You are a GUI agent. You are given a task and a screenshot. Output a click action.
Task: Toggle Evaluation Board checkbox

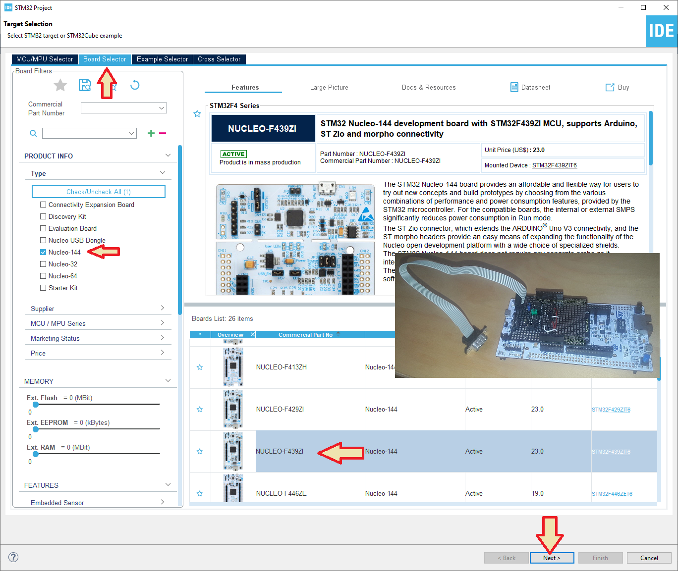pyautogui.click(x=43, y=228)
